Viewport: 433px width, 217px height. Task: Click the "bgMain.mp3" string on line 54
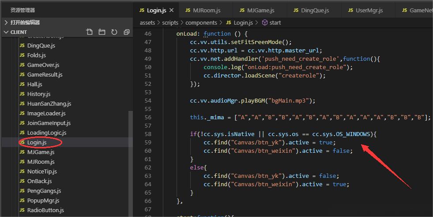coord(288,100)
